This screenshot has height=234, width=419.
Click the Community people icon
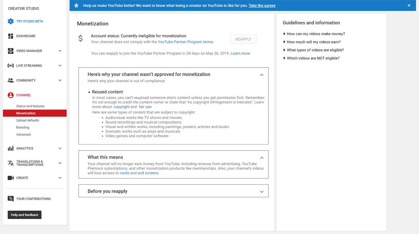click(x=10, y=80)
